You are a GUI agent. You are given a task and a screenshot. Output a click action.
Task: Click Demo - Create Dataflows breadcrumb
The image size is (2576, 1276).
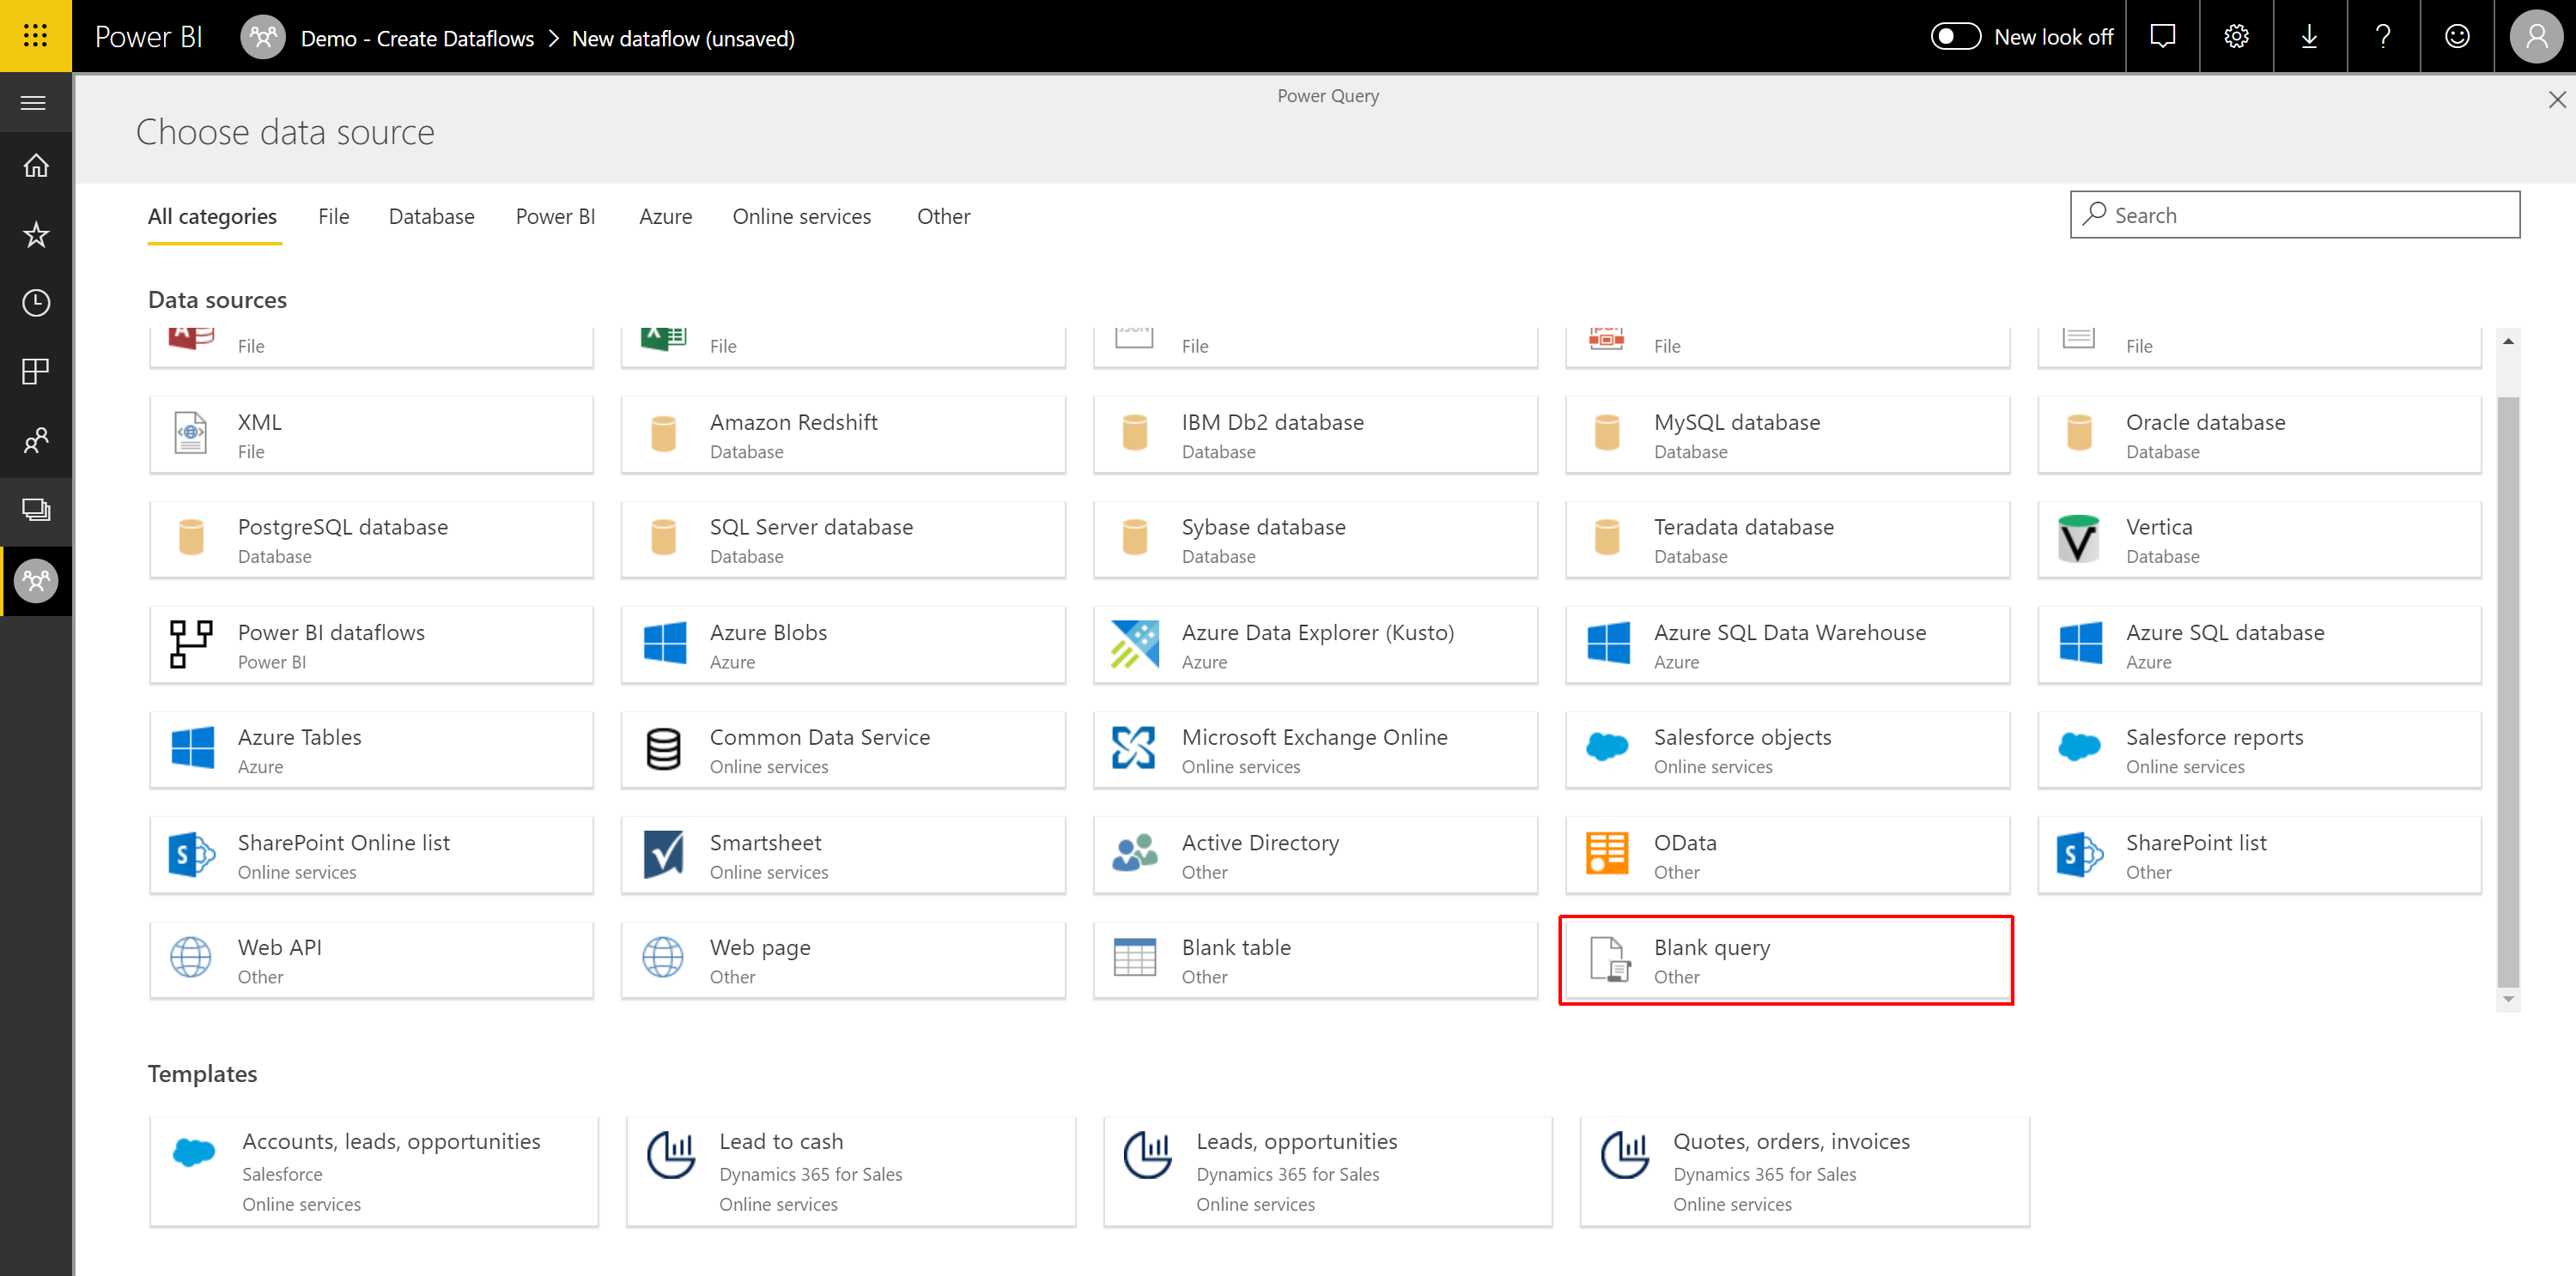[417, 39]
